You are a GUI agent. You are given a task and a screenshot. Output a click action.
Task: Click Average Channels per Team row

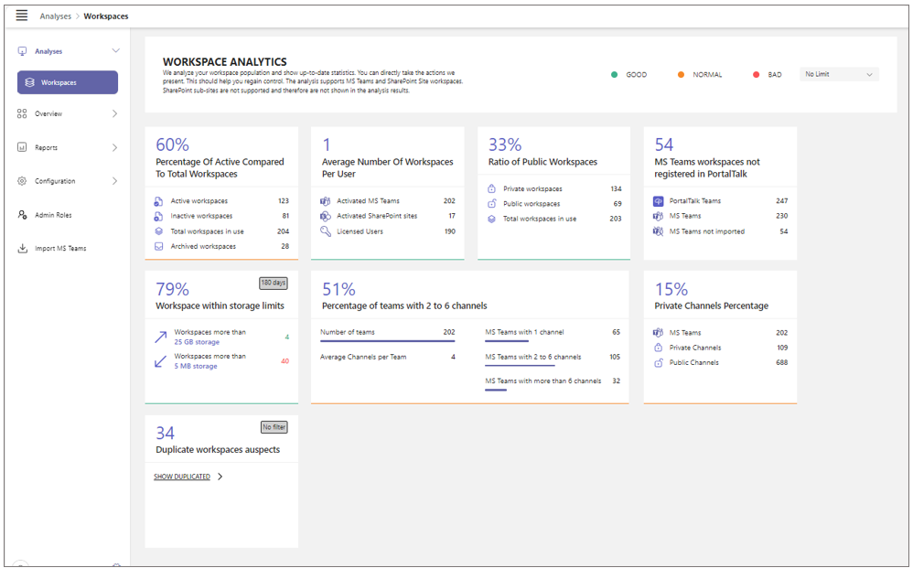(387, 357)
